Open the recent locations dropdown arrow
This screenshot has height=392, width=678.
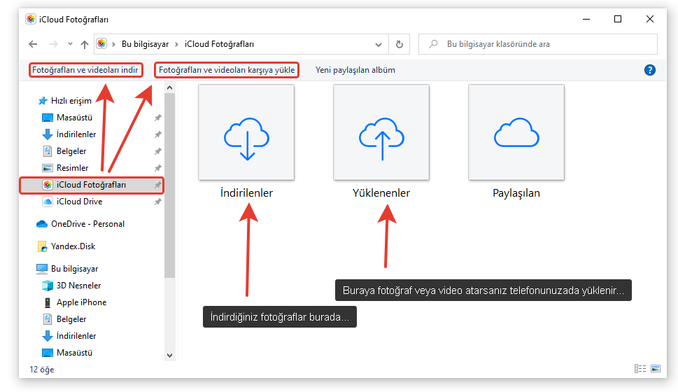[x=70, y=44]
